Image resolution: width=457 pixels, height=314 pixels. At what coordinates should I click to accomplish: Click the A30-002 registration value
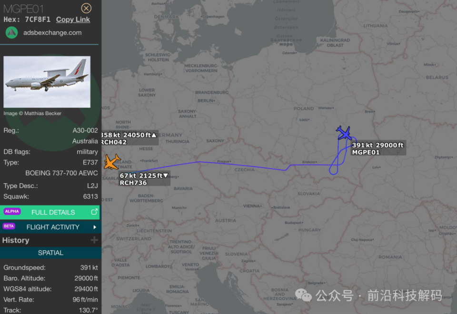(x=85, y=130)
